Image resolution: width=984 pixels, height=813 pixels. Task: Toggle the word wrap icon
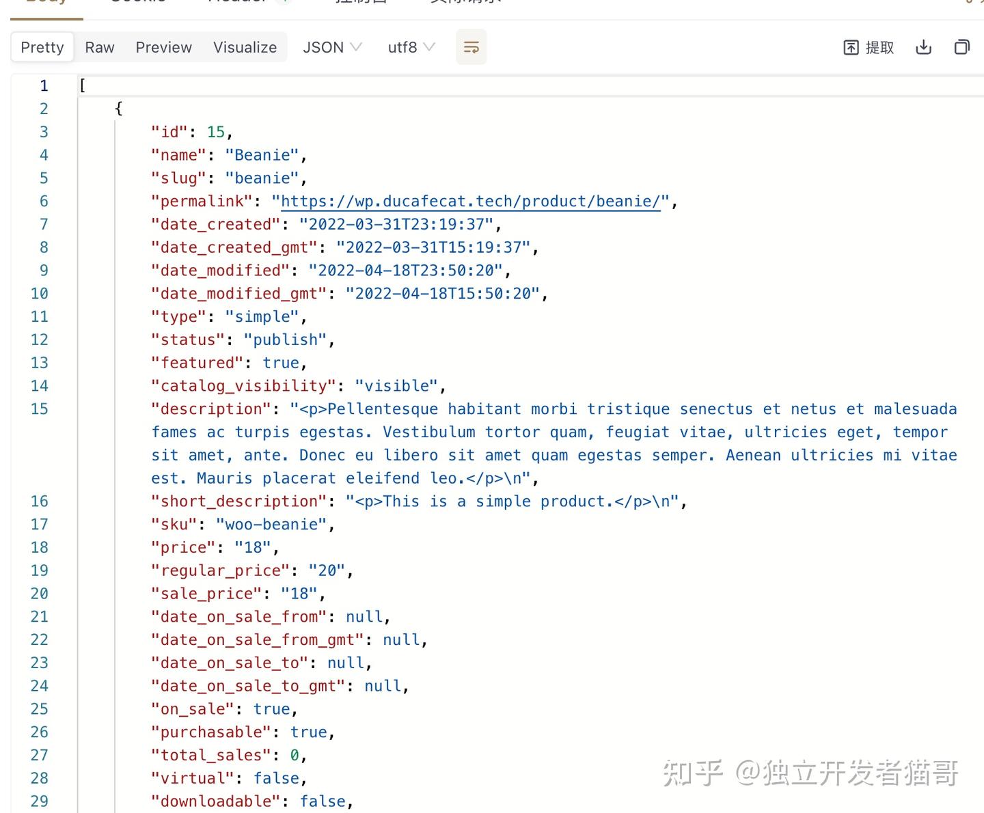[471, 47]
